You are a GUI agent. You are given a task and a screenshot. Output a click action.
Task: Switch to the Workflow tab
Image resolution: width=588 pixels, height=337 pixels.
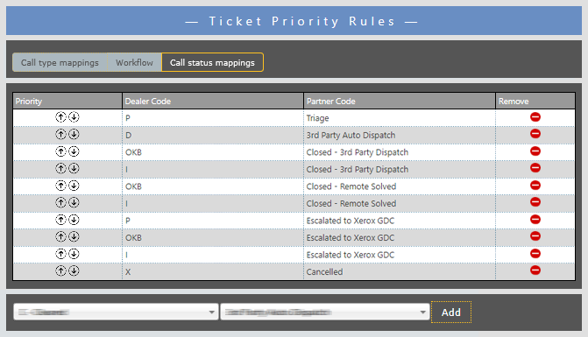pos(134,62)
